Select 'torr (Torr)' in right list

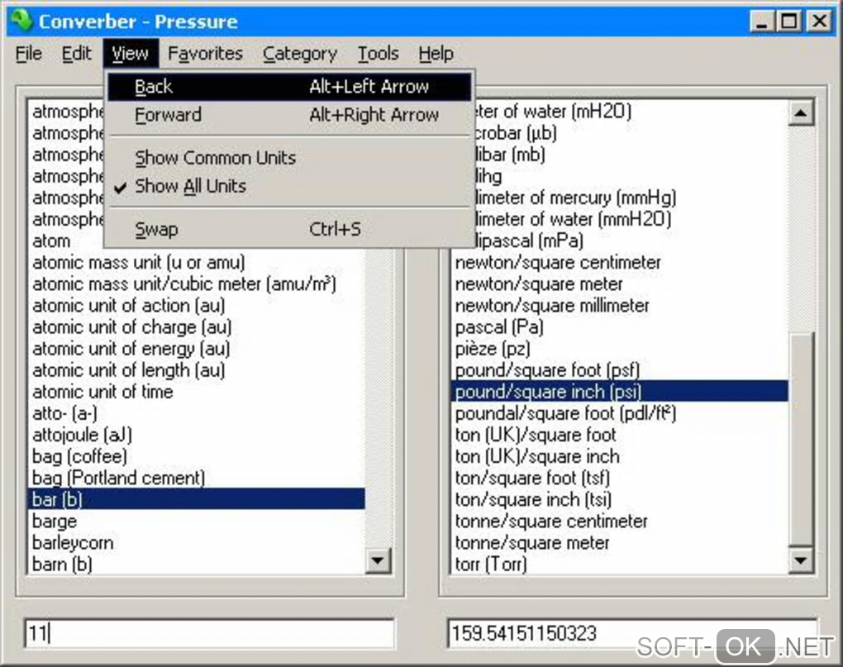pyautogui.click(x=620, y=565)
